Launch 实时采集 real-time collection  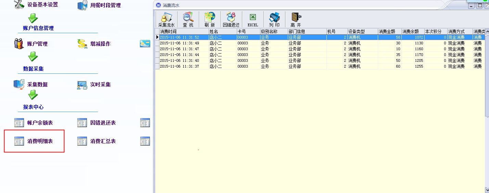click(94, 84)
